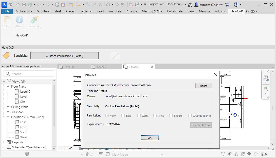
Task: Check the Export permission checkbox
Action: pos(171,116)
